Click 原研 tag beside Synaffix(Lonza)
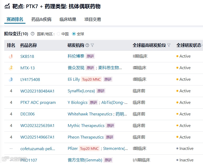Screen dimensions: 203x163 pyautogui.click(x=101, y=91)
